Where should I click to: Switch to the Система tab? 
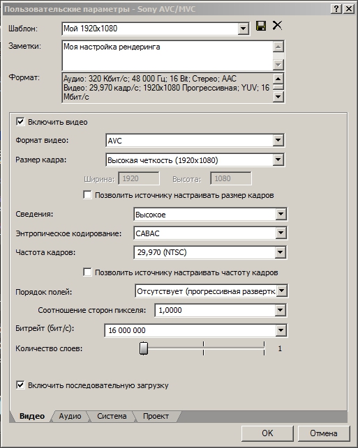112,416
